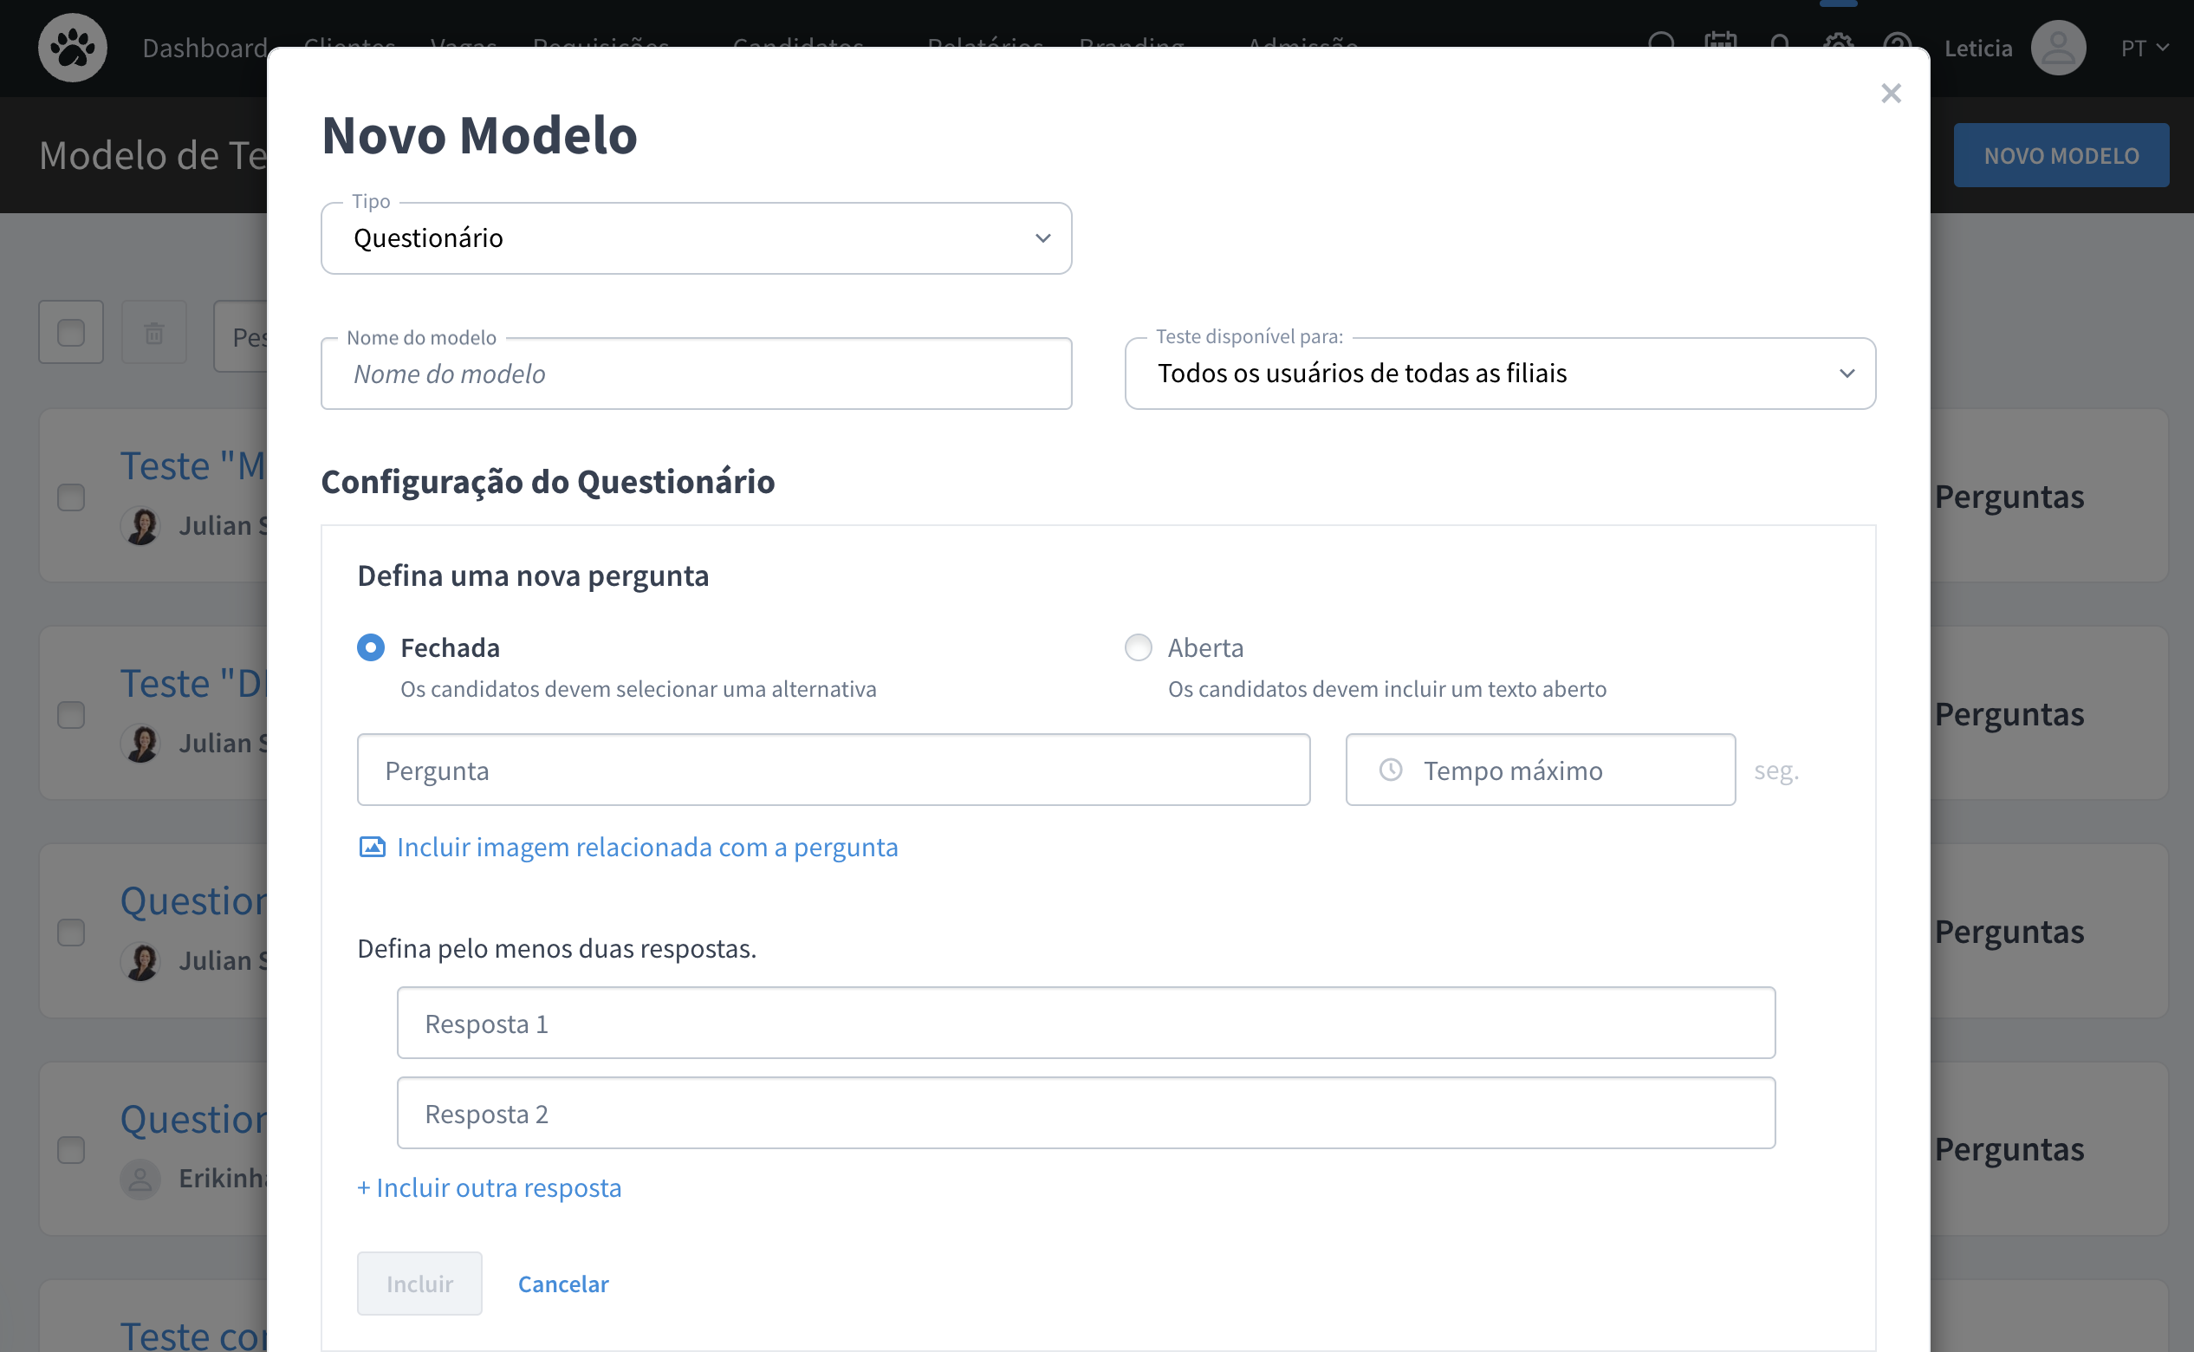The height and width of the screenshot is (1352, 2194).
Task: Select the Aberta radio option
Action: point(1137,647)
